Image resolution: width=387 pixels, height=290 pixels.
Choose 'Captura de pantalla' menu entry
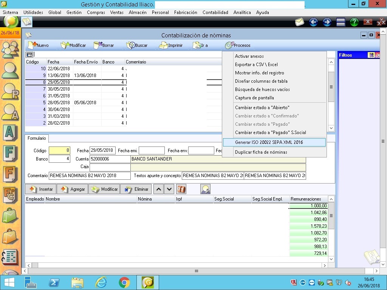pos(254,98)
